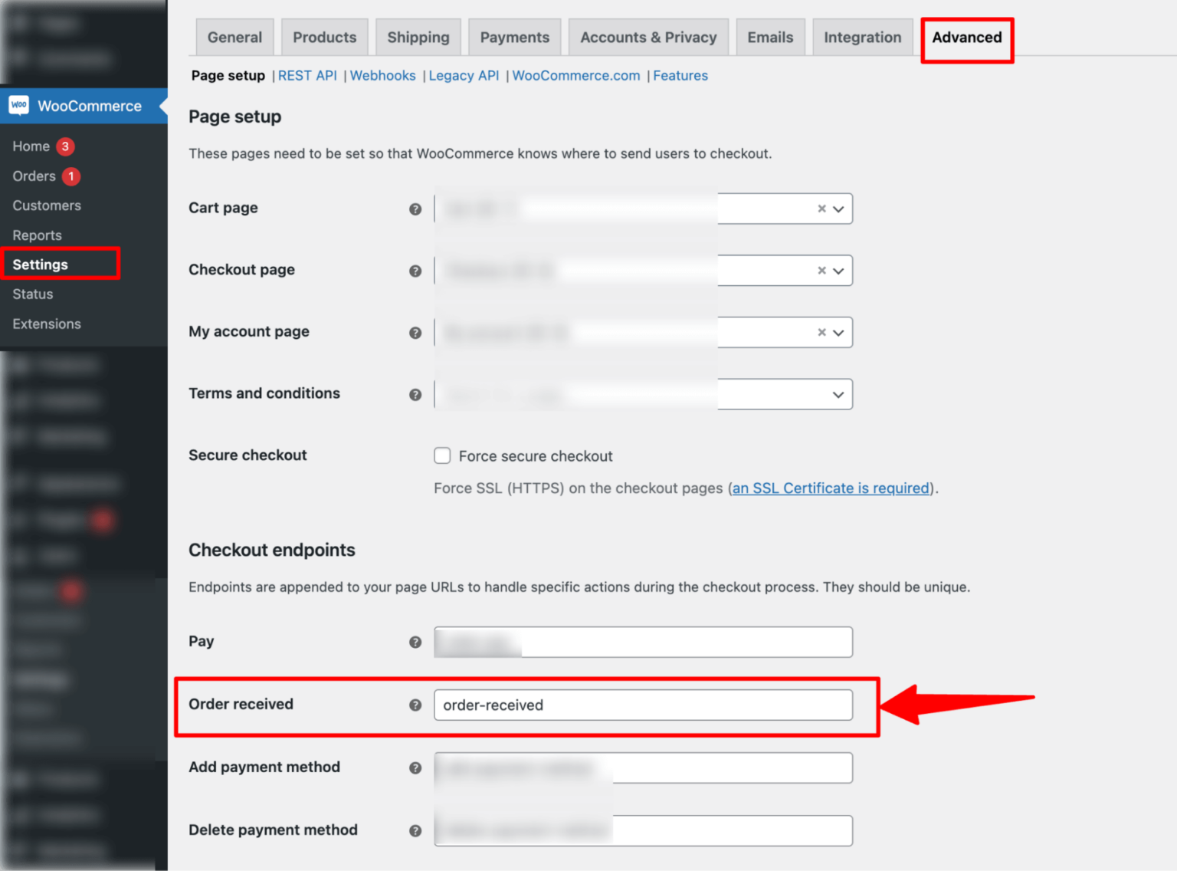This screenshot has height=871, width=1177.
Task: Open the Cart page selector dropdown
Action: [x=839, y=209]
